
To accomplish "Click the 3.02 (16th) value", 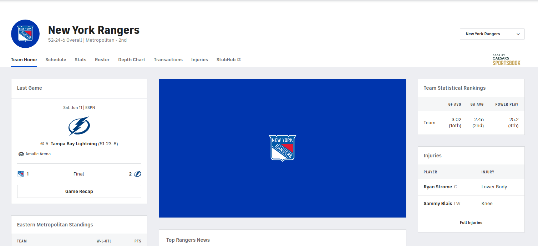I will (x=455, y=122).
